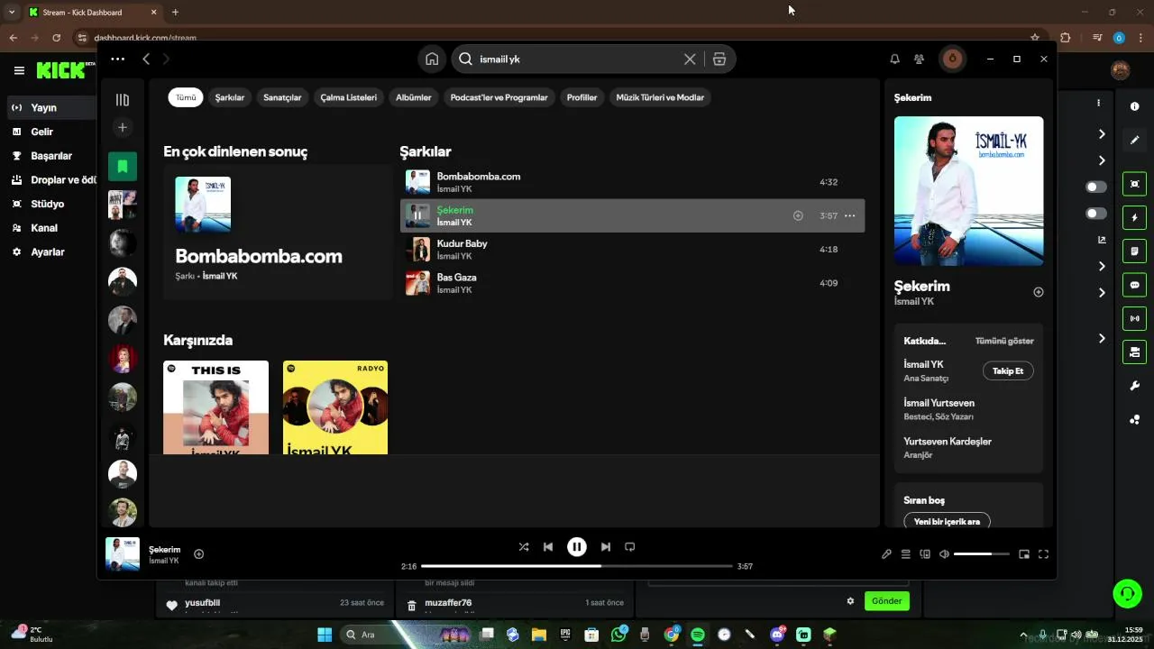1154x649 pixels.
Task: Open Kick info icon in right toolbar
Action: click(x=1134, y=106)
